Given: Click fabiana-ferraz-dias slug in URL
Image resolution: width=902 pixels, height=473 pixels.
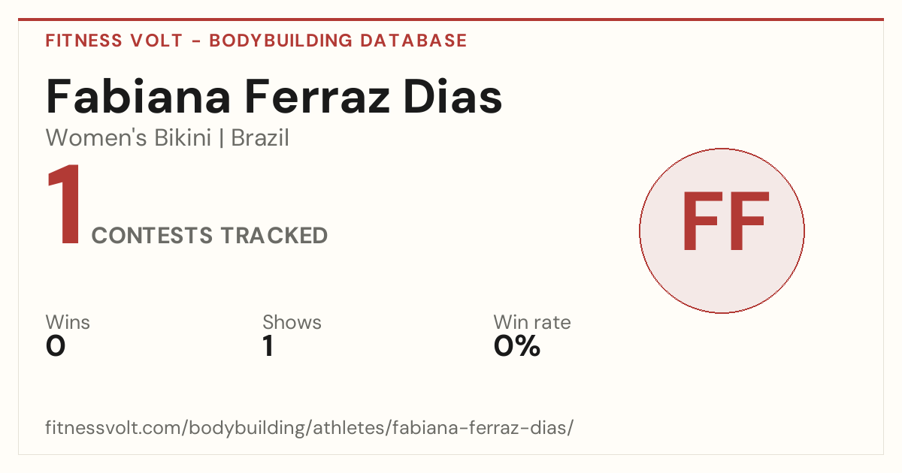Looking at the screenshot, I should pos(495,428).
